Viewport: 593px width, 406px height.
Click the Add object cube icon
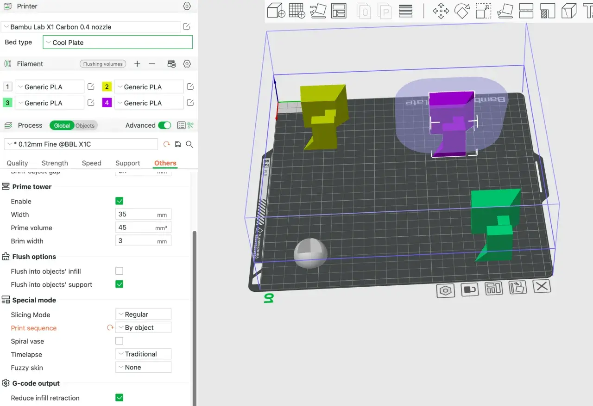point(276,11)
